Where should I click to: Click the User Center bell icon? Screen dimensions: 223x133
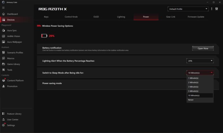3,119
